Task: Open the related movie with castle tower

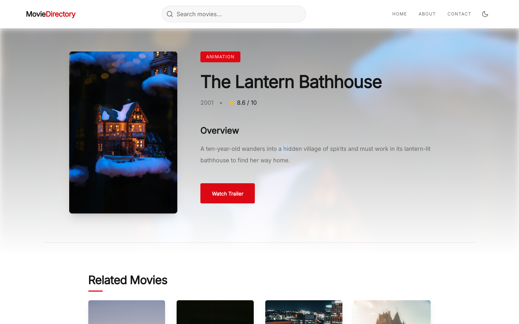Action: click(392, 312)
